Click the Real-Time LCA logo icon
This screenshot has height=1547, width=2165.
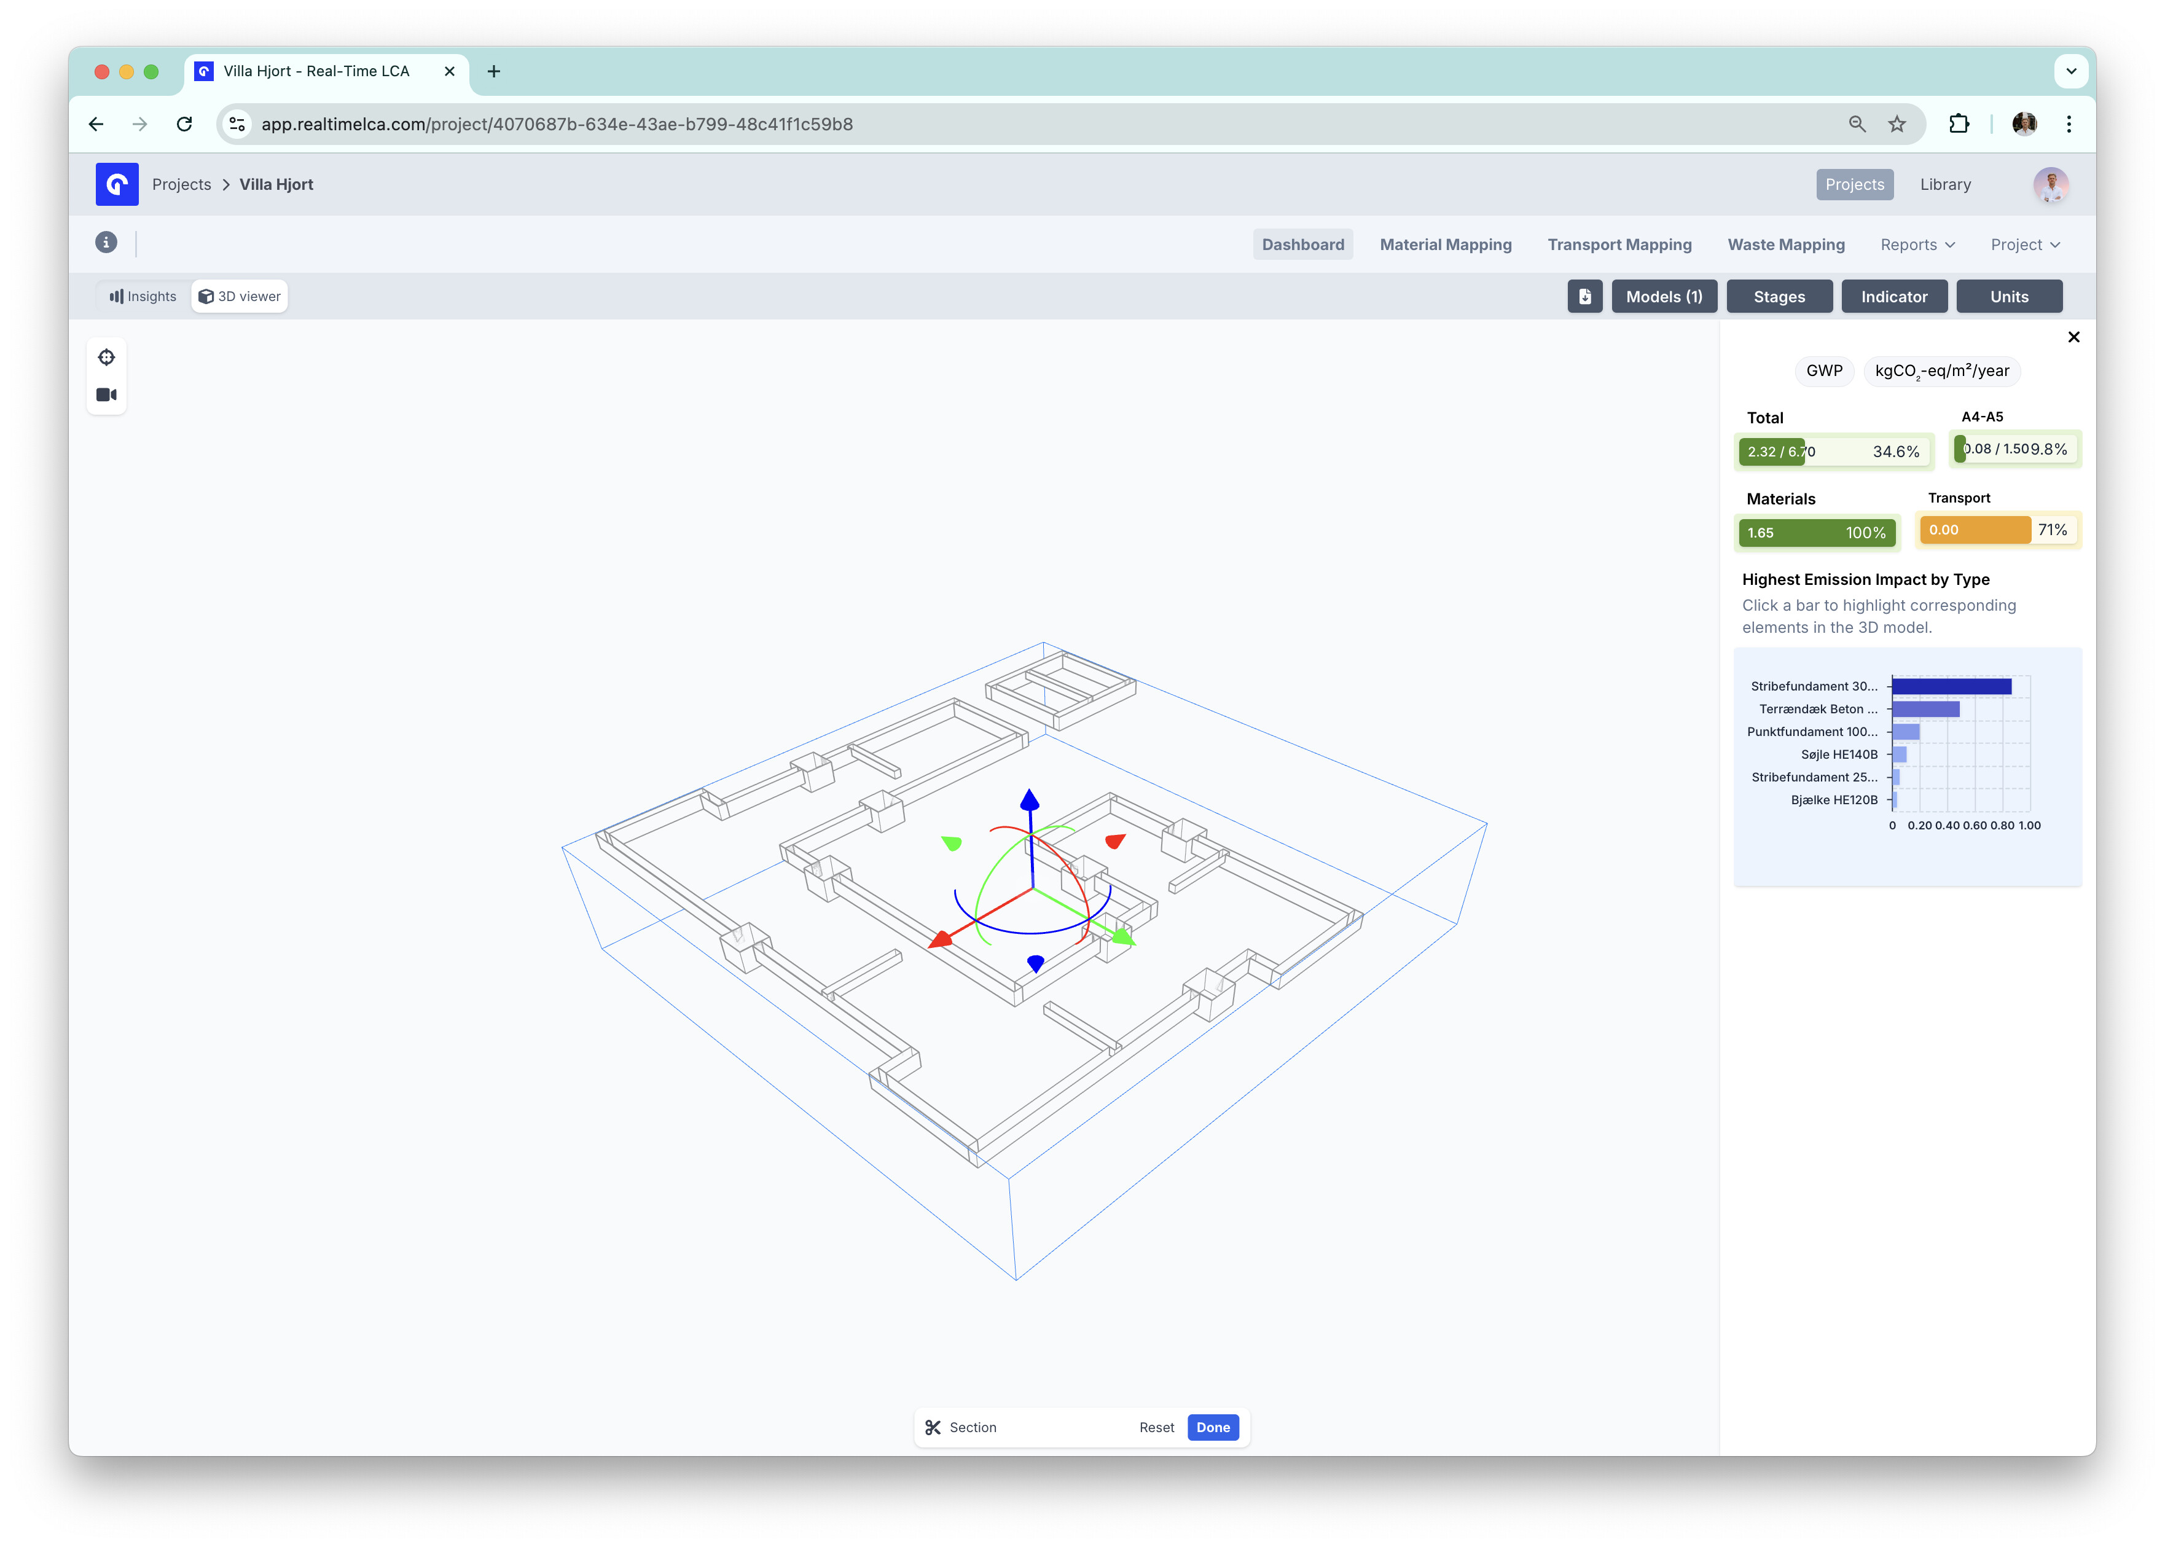[x=117, y=185]
